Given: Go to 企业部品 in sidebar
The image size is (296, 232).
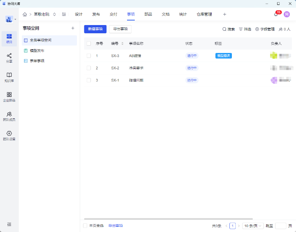Looking at the screenshot, I should point(9,96).
